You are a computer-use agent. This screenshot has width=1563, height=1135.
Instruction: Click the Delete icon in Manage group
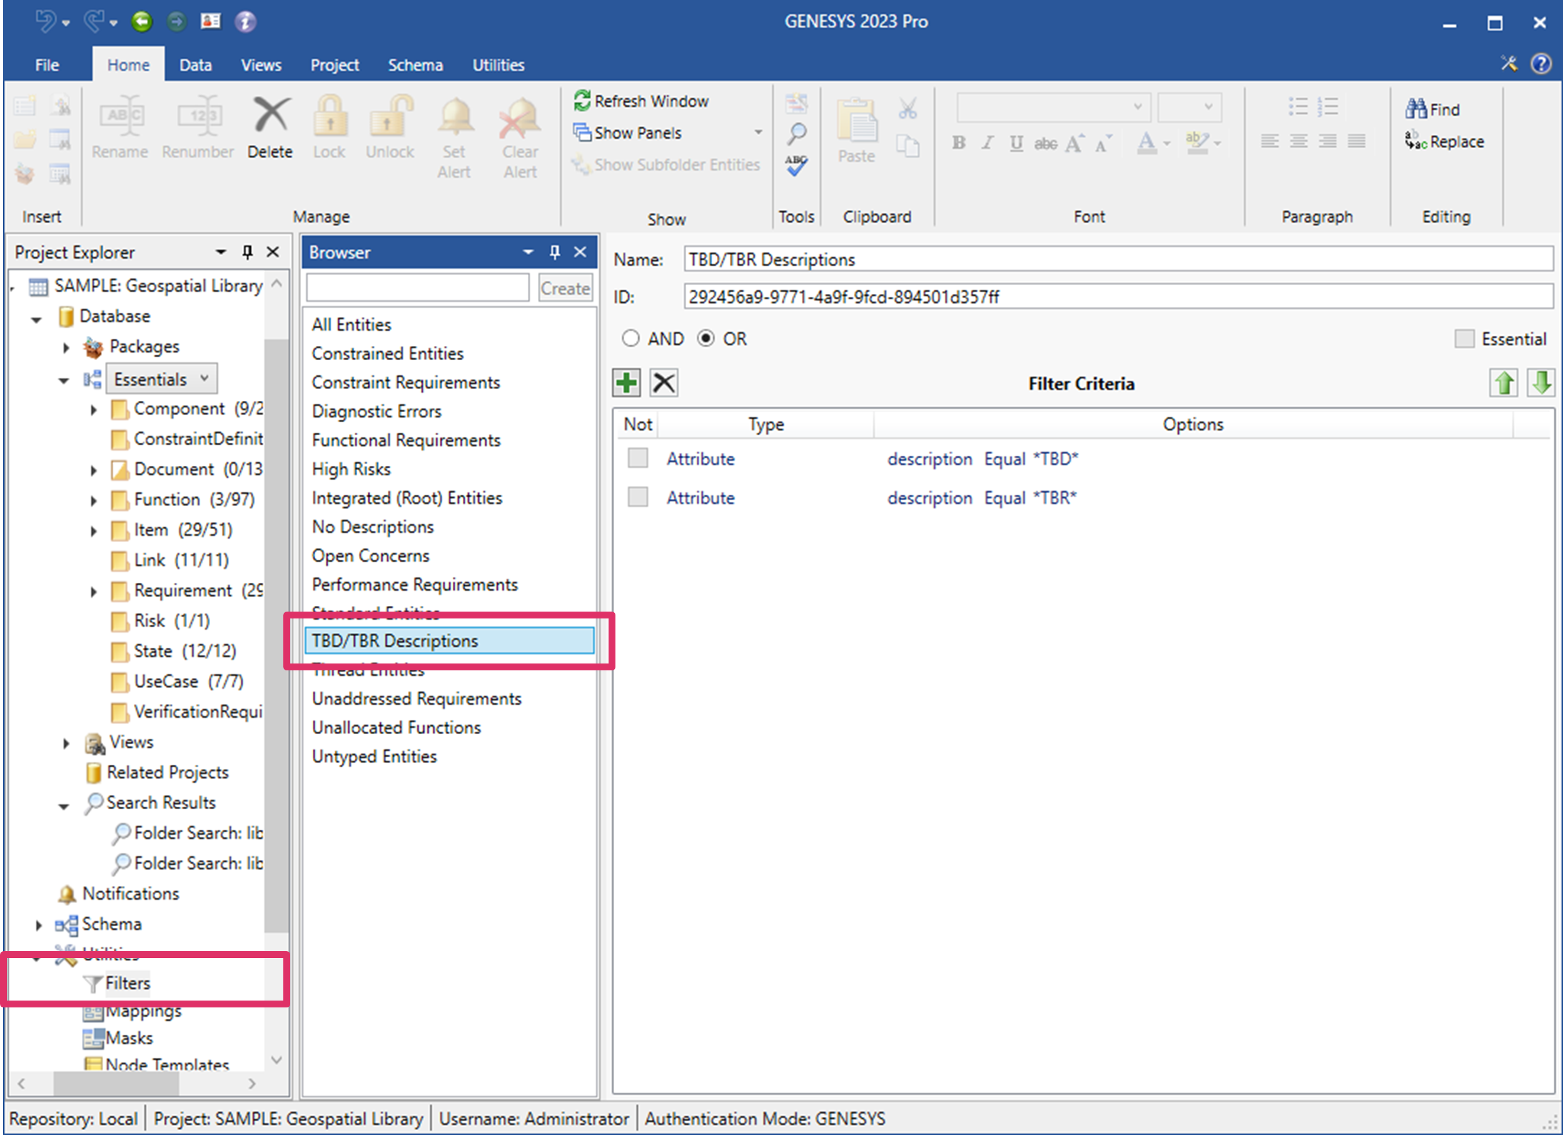coord(270,115)
